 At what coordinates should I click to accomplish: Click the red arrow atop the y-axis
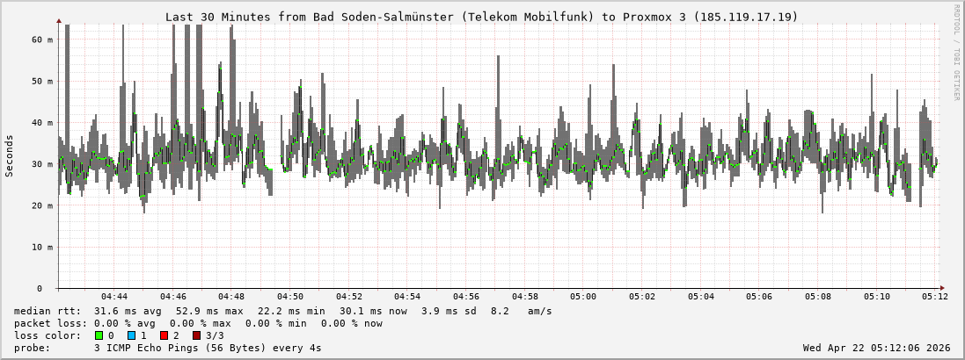click(x=59, y=20)
